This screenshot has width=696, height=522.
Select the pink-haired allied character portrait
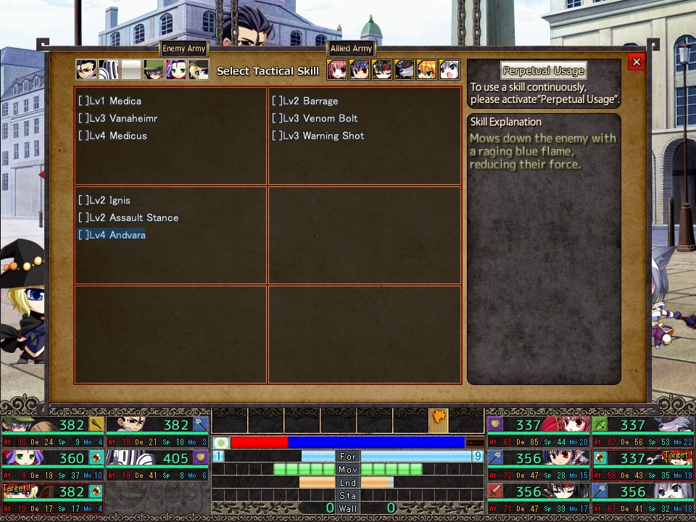pos(337,70)
